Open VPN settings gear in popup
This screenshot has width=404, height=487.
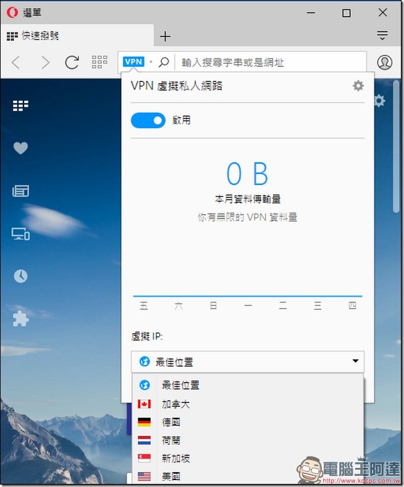pyautogui.click(x=358, y=86)
